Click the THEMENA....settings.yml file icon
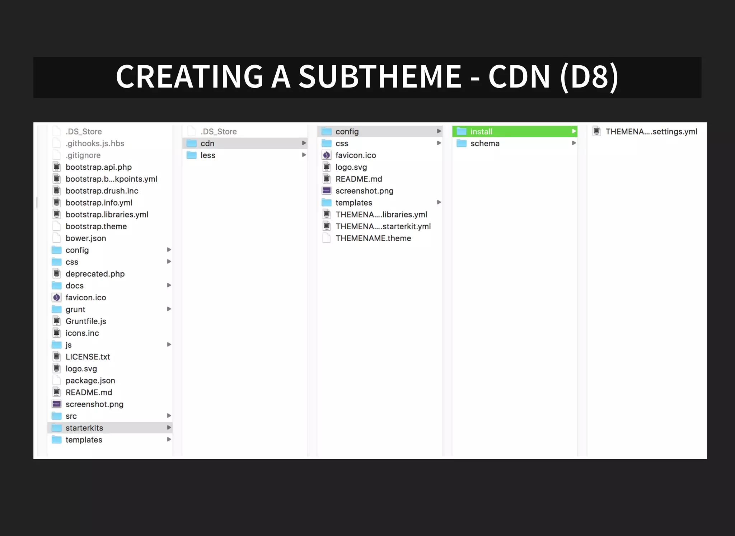 [x=596, y=131]
